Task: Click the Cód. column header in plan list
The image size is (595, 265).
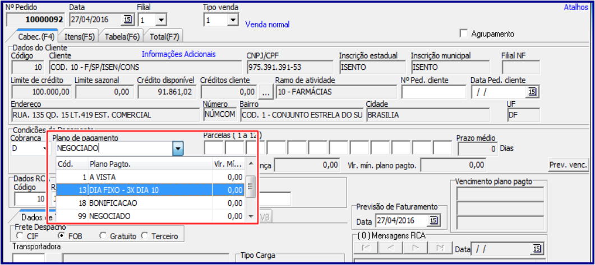Action: [72, 164]
